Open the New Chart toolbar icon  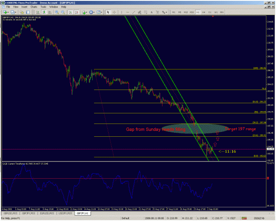tap(5, 12)
